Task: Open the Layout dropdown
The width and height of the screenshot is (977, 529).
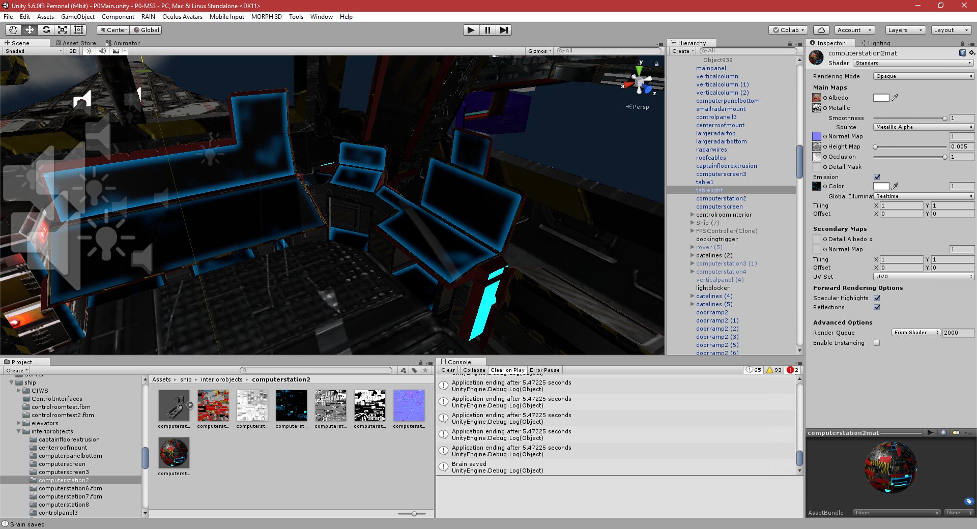Action: 951,30
